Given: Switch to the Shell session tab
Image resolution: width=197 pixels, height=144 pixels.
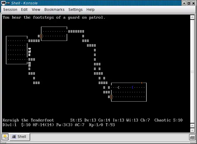Looking at the screenshot, I should [19, 137].
